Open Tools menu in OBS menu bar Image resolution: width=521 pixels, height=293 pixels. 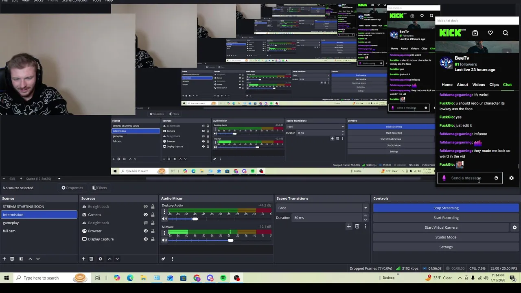tap(97, 1)
